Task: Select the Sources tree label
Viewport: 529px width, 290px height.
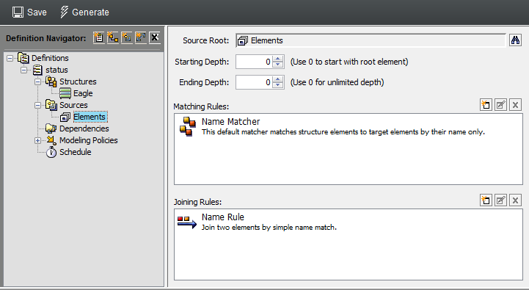Action: pyautogui.click(x=73, y=105)
